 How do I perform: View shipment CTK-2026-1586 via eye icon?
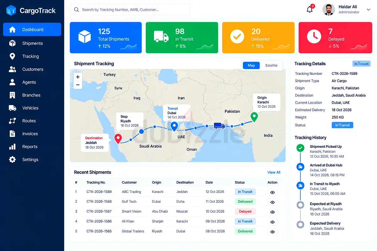[x=272, y=222]
